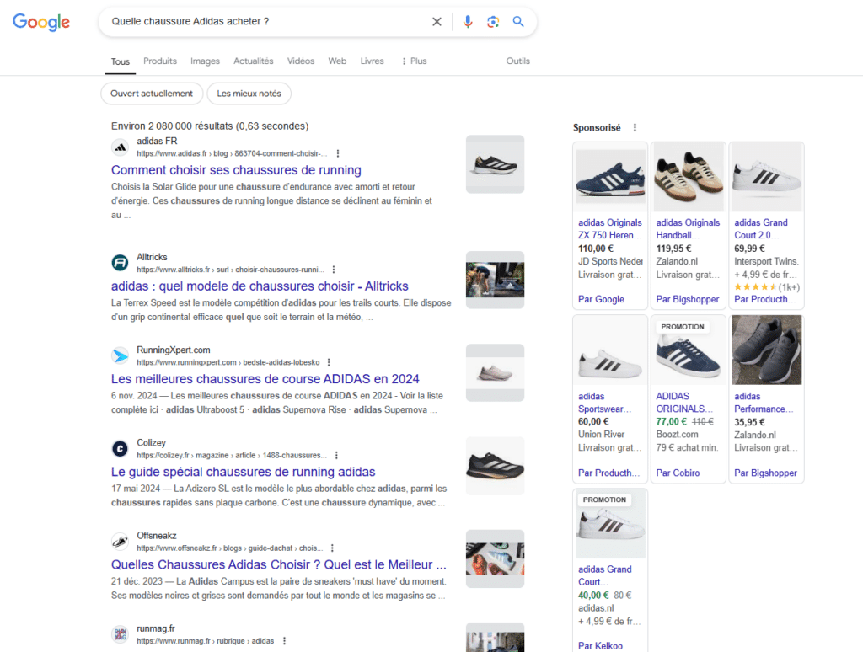Open options menu for Offsneakz result
Viewport: 863px width, 652px height.
pos(332,548)
